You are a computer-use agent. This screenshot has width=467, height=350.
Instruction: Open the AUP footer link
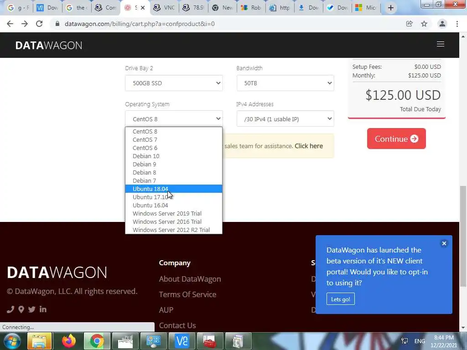[166, 310]
